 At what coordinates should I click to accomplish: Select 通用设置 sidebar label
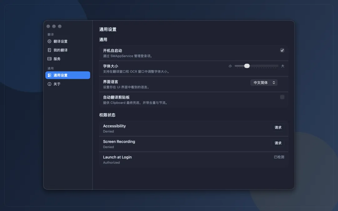point(60,75)
